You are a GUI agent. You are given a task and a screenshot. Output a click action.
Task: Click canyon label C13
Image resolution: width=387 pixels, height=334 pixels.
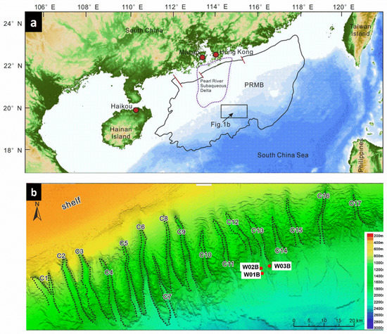(x=258, y=231)
